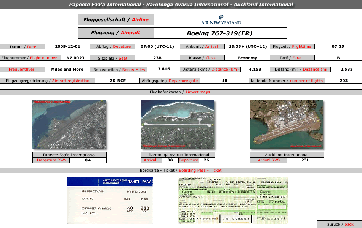The height and width of the screenshot is (228, 362).
Task: Click the Fluggesellschaft / Airline label
Action: [x=116, y=20]
